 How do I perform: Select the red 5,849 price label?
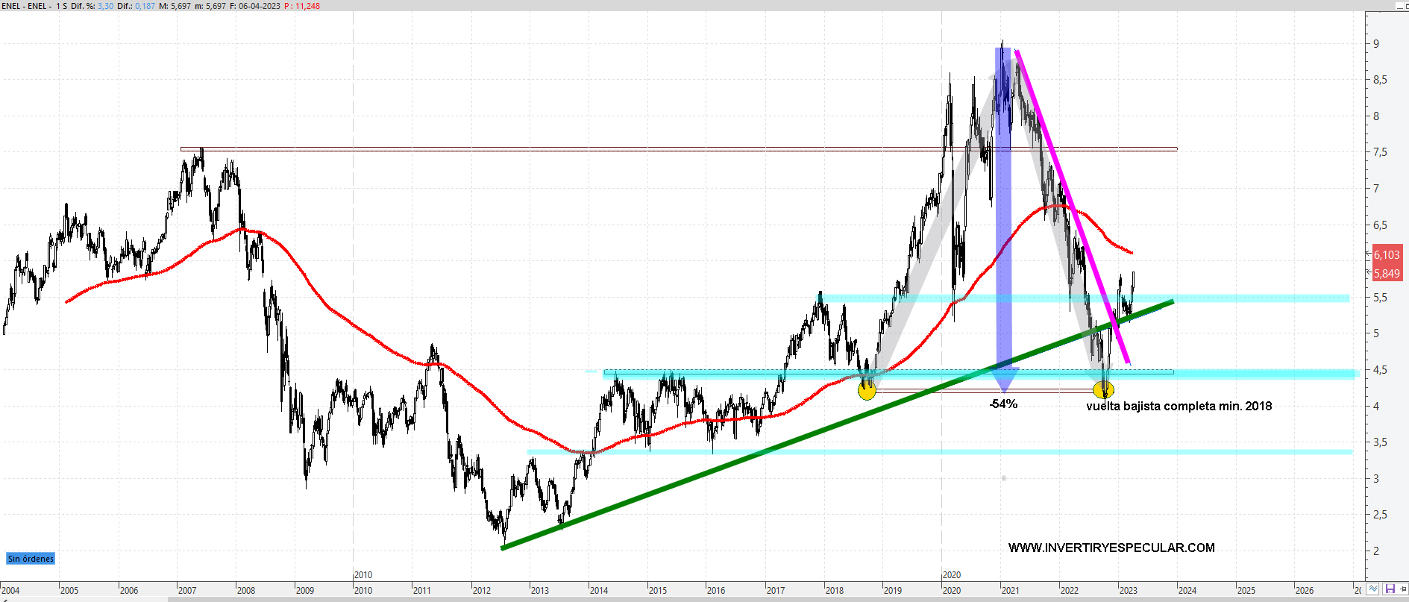(x=1387, y=274)
